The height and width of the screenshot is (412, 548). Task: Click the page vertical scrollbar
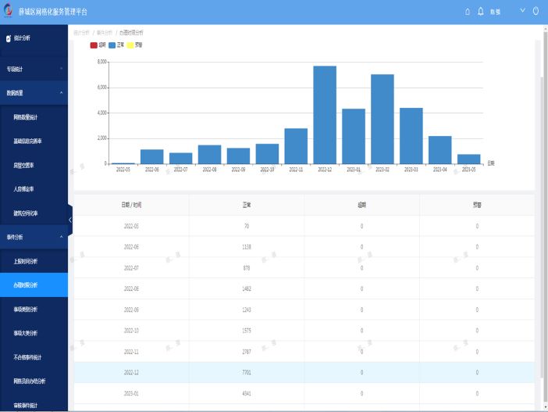[545, 217]
